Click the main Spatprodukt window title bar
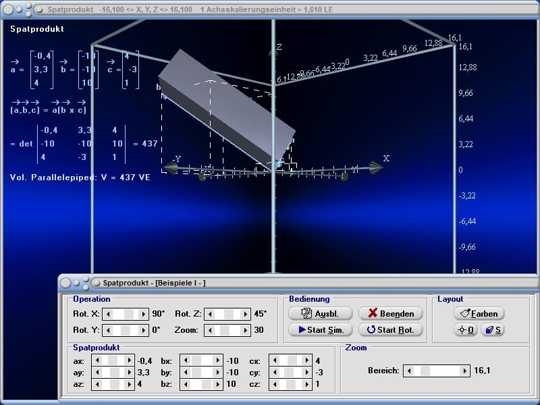 point(270,9)
